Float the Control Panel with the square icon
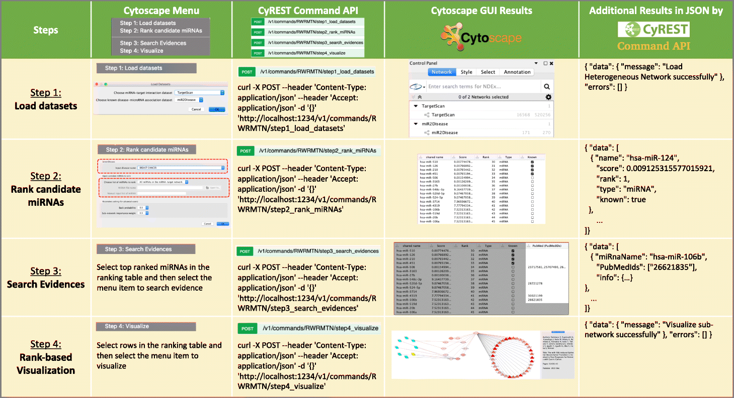 545,63
